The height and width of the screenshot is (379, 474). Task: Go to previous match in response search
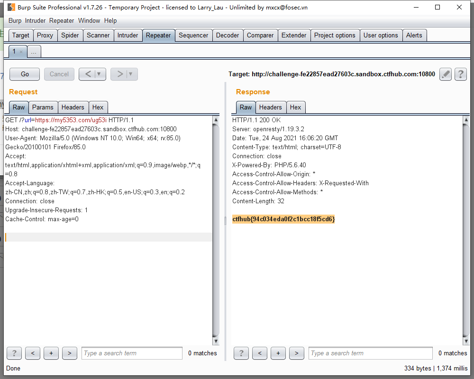coord(260,353)
